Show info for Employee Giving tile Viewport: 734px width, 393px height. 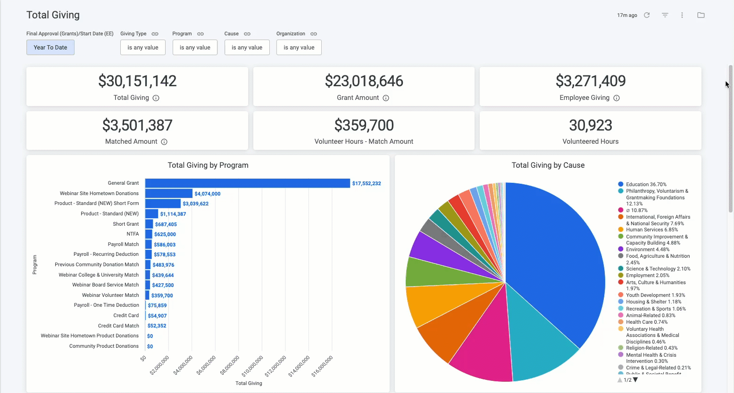click(617, 98)
